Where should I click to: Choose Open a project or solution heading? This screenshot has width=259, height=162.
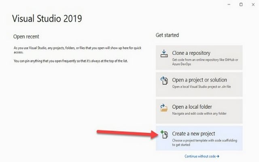[200, 80]
